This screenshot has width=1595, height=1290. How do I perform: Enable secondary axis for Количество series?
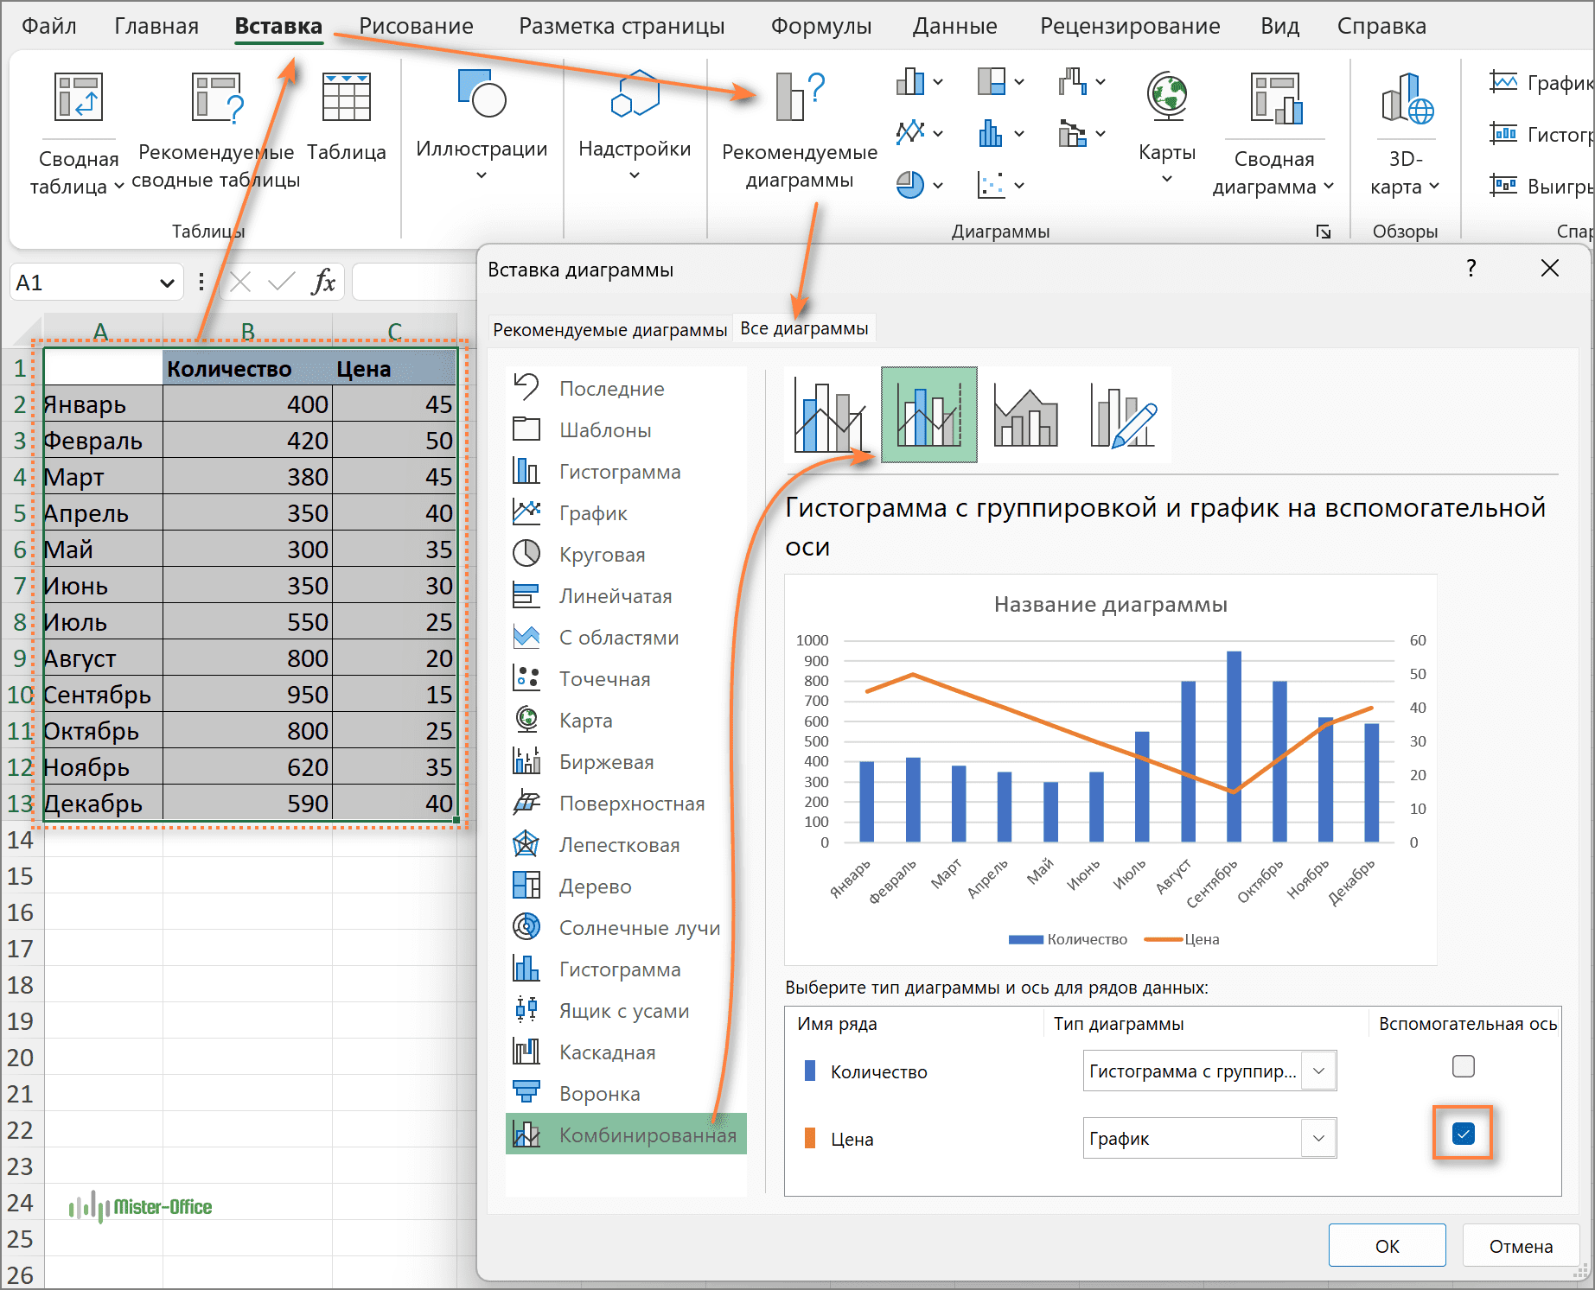click(x=1463, y=1067)
